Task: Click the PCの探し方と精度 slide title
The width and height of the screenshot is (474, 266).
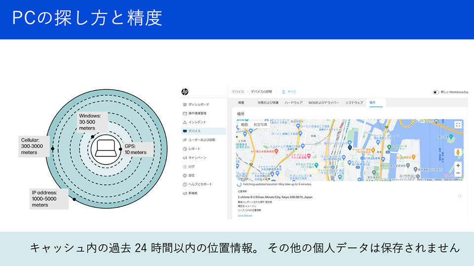Action: click(x=87, y=18)
